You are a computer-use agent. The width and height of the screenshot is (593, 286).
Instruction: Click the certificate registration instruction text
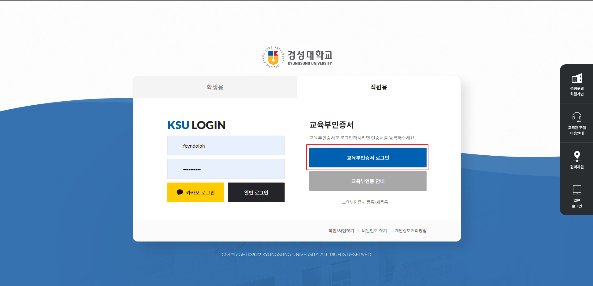tap(362, 138)
